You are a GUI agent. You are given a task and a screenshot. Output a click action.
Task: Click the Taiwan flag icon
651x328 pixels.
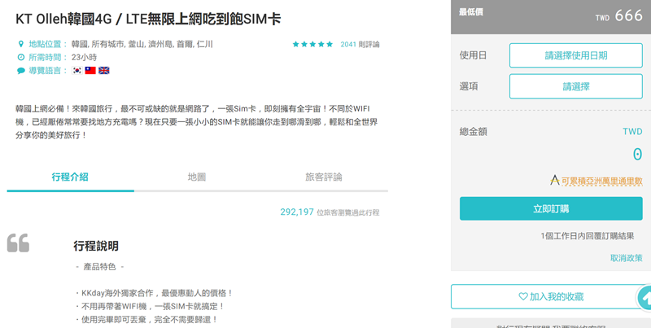pyautogui.click(x=90, y=71)
